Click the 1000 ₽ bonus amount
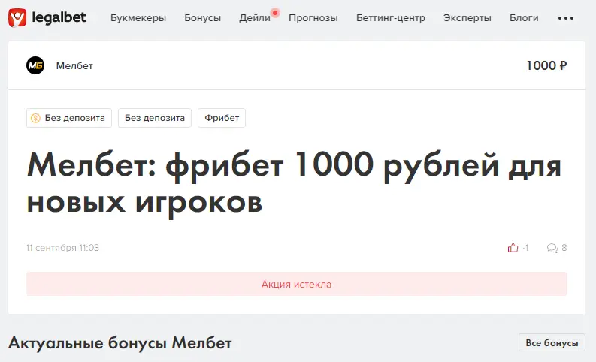 coord(546,65)
